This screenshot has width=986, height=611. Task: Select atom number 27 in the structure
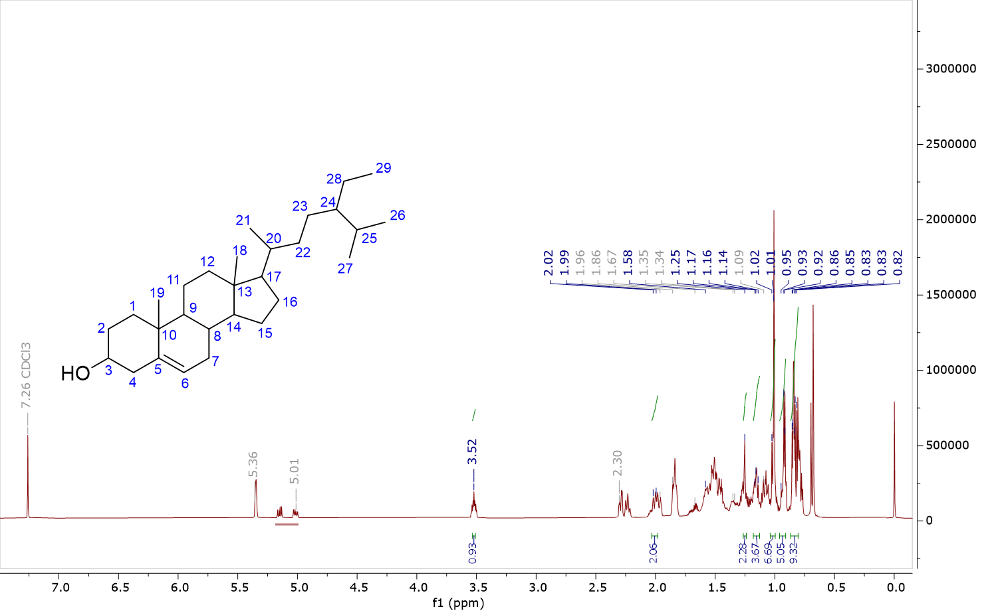(x=345, y=268)
